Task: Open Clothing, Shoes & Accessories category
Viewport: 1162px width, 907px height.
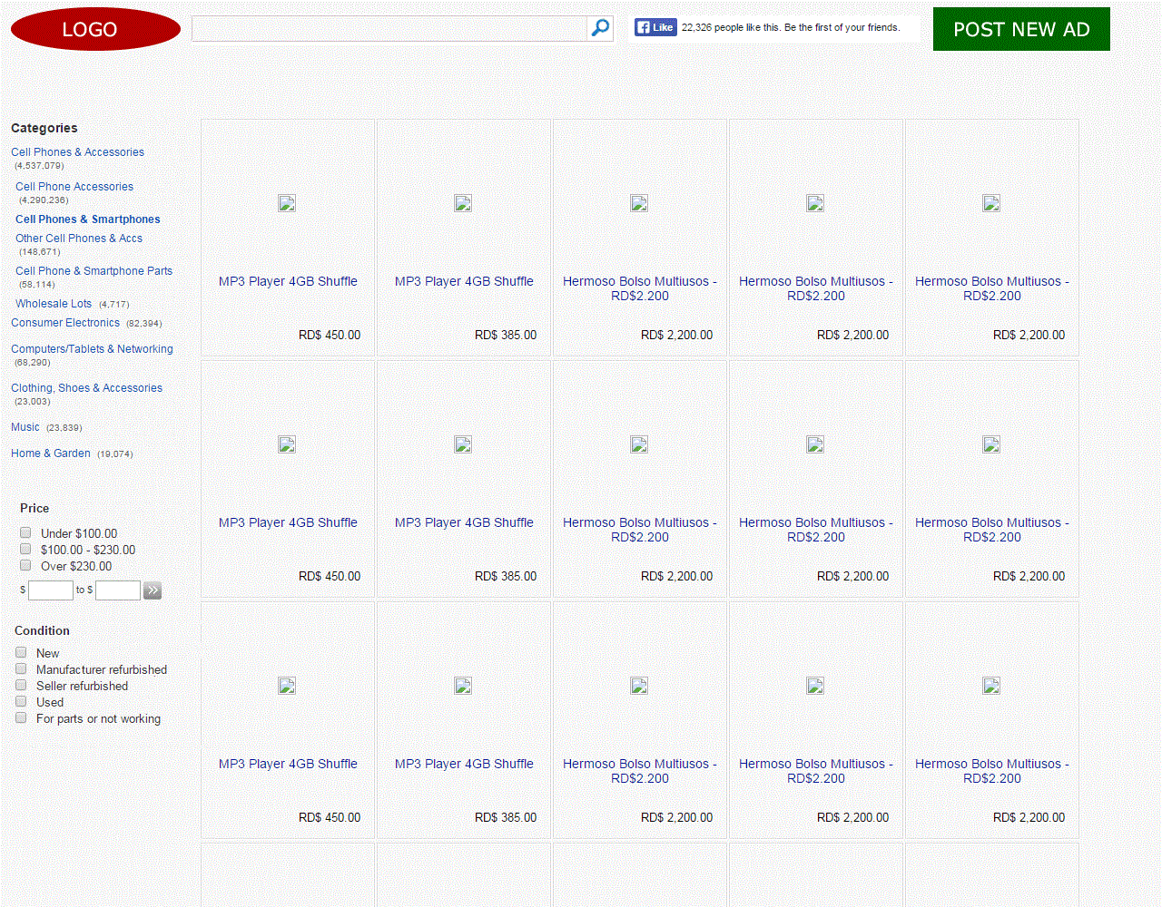Action: click(86, 388)
